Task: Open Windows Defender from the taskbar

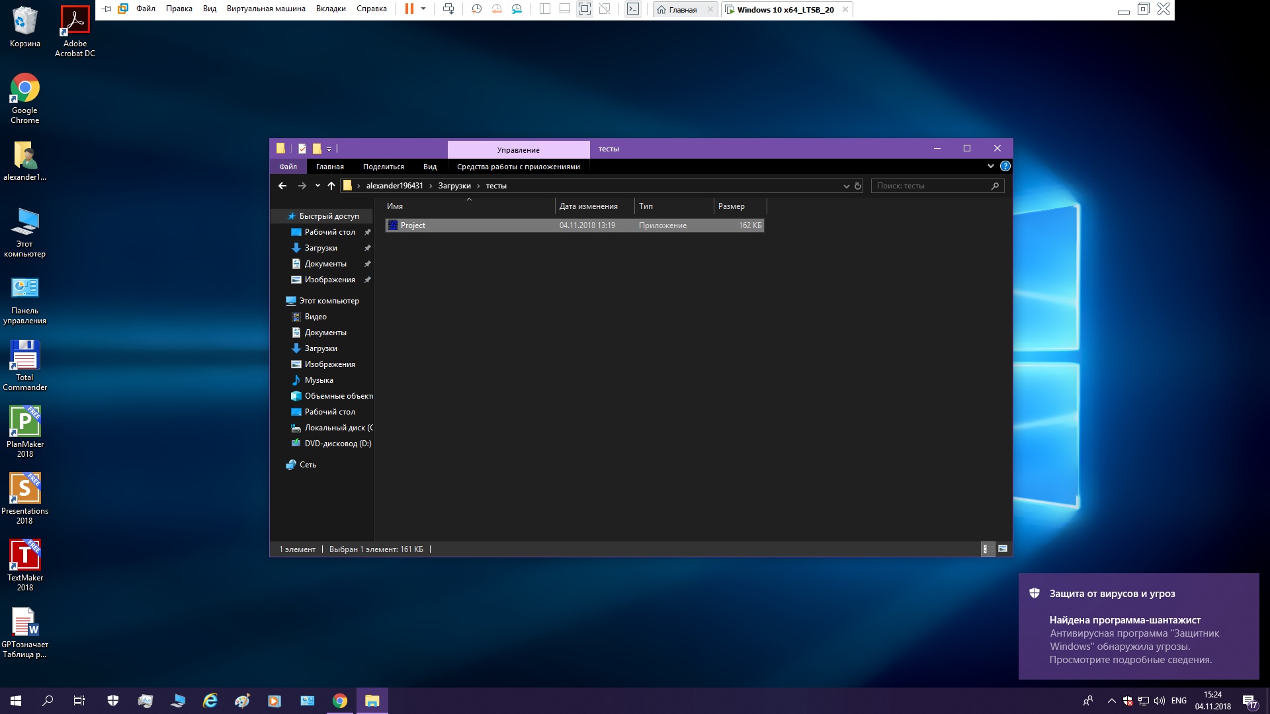Action: click(113, 701)
